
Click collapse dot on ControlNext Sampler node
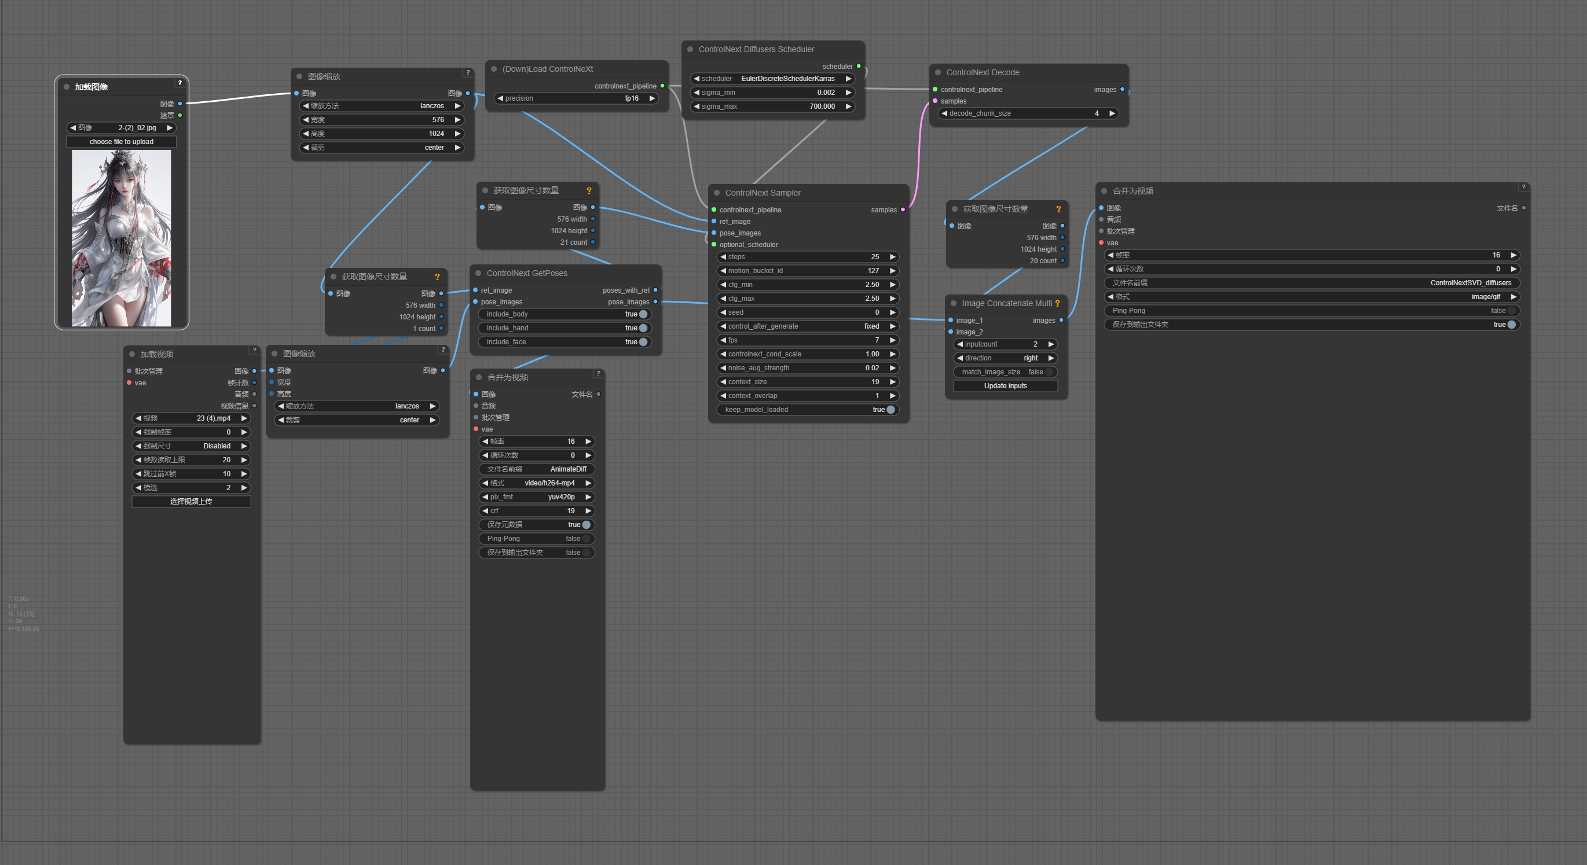[x=716, y=193]
